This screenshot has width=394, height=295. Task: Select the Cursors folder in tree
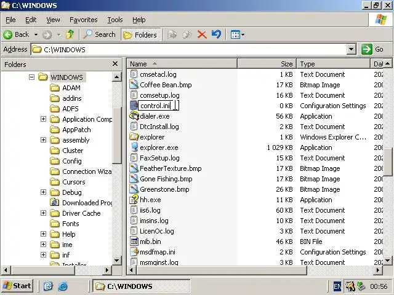tap(74, 182)
